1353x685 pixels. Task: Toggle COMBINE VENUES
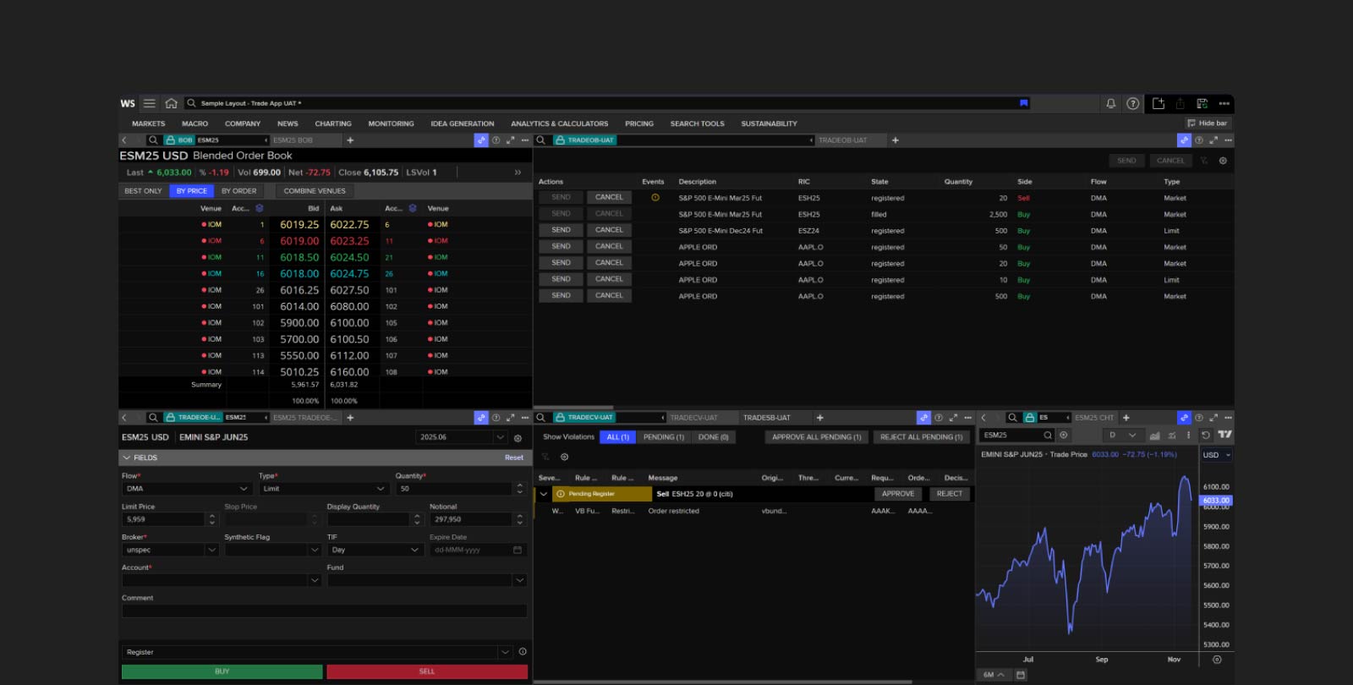315,191
